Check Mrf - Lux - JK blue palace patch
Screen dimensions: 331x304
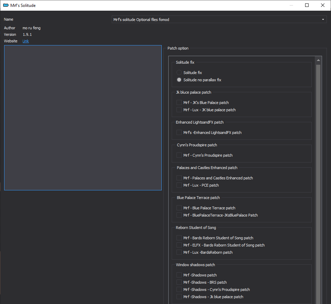179,110
